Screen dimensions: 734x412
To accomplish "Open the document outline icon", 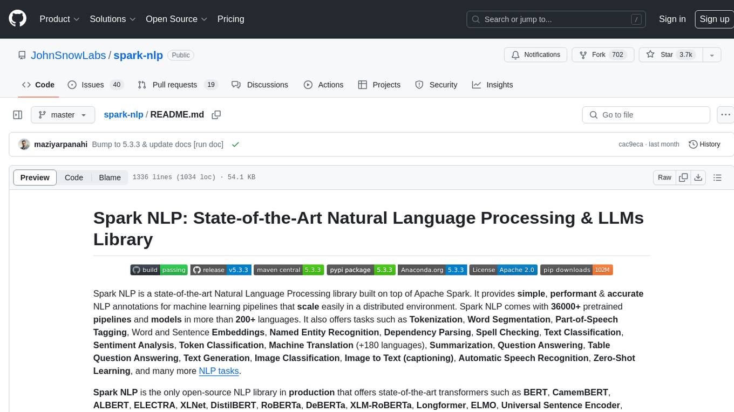I will pos(717,177).
